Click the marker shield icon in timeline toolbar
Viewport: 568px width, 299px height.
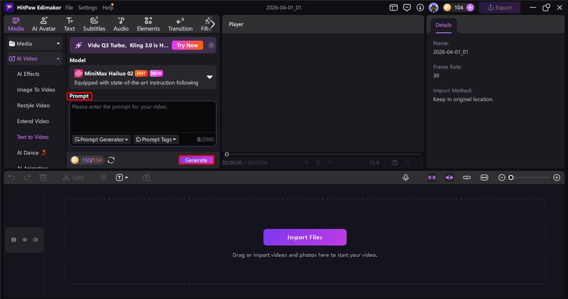pyautogui.click(x=104, y=178)
